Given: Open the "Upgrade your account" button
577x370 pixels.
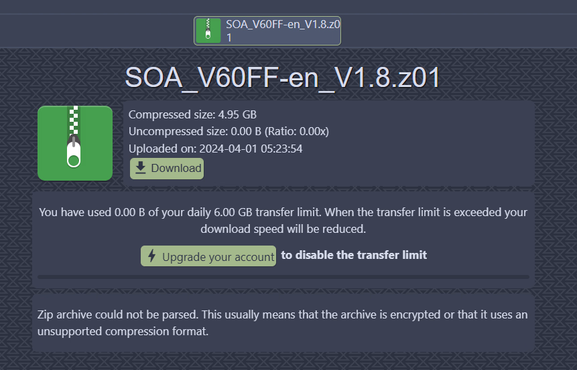Looking at the screenshot, I should tap(208, 256).
